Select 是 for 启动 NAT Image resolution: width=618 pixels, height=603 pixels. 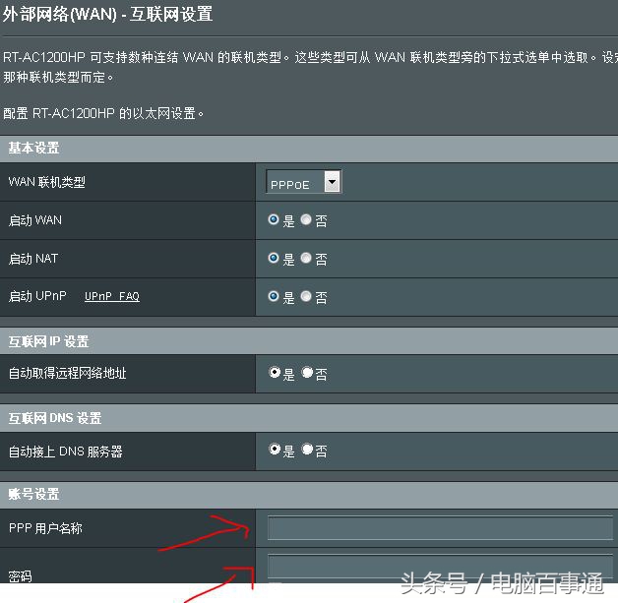click(x=274, y=258)
